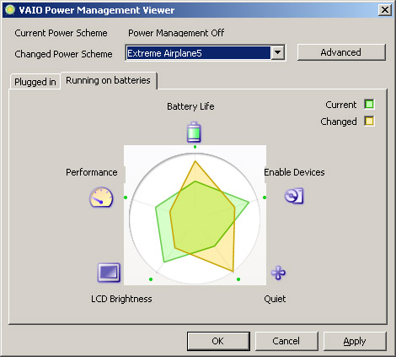Click the radar chart center
Viewport: 396px width, 357px height.
(x=195, y=218)
